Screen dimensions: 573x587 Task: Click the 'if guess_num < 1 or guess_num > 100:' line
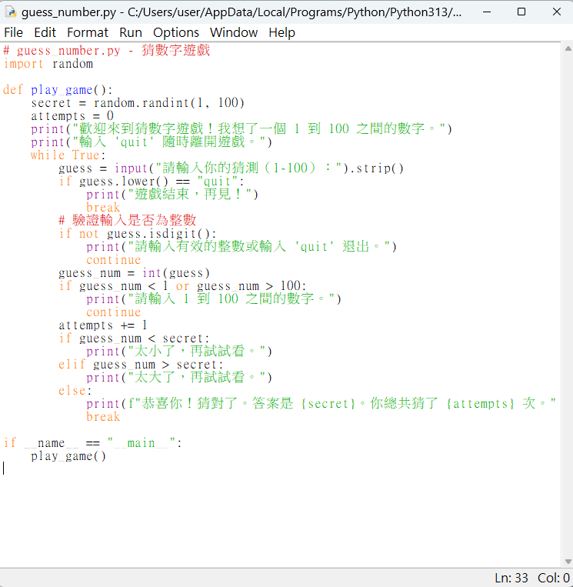(182, 286)
